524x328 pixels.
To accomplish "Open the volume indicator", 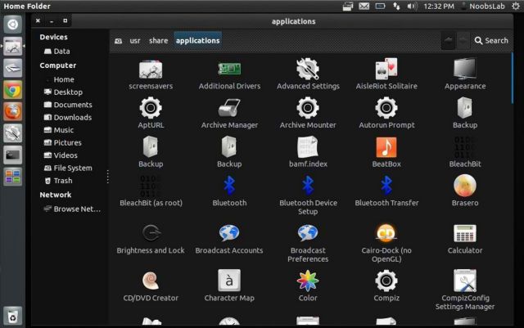I will tap(411, 6).
